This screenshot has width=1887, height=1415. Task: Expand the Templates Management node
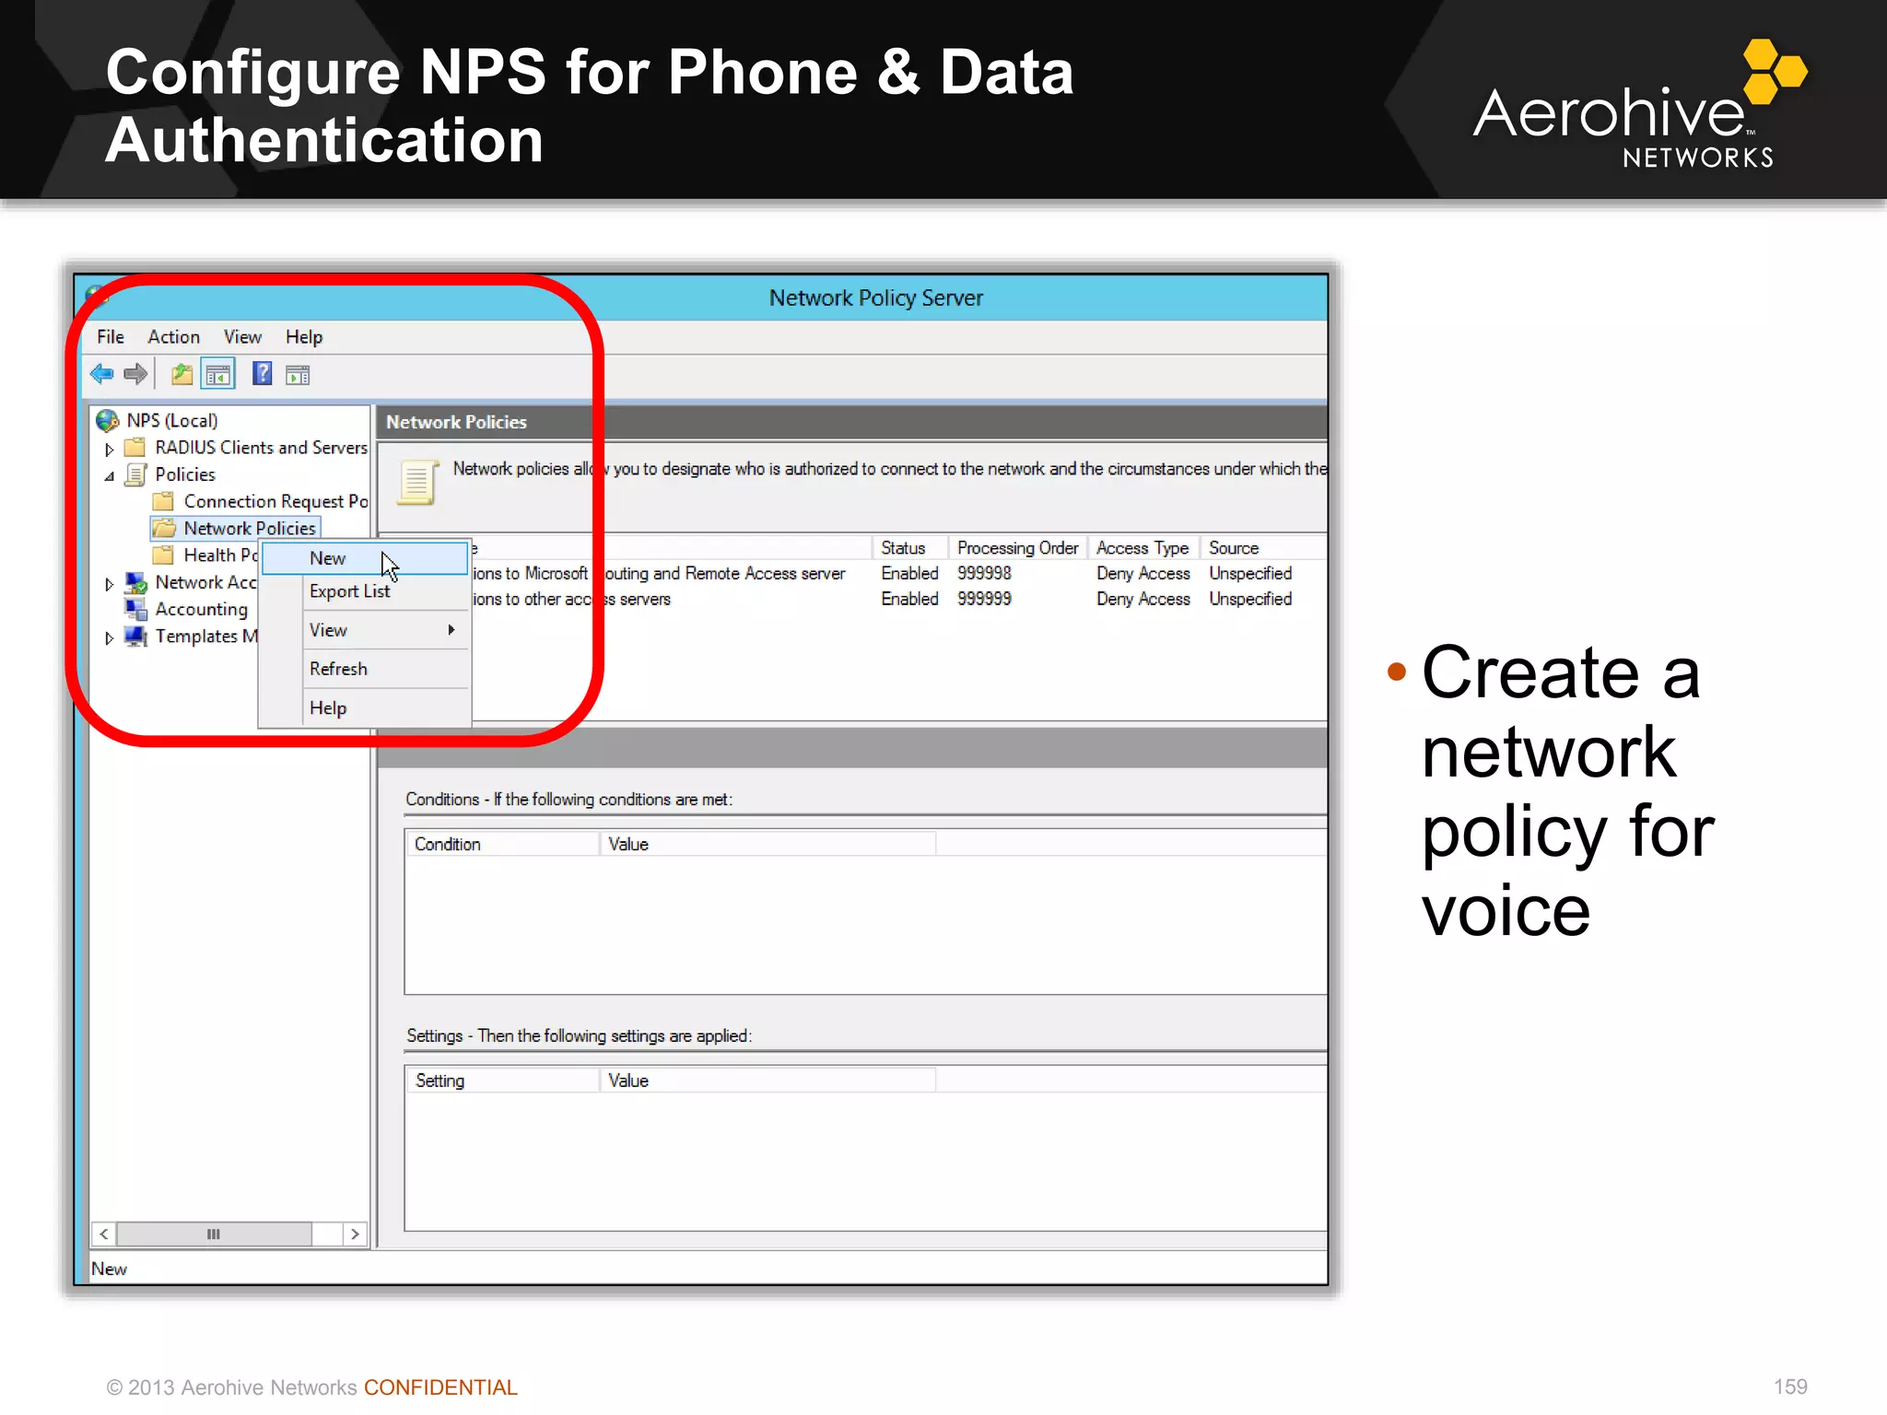(109, 637)
